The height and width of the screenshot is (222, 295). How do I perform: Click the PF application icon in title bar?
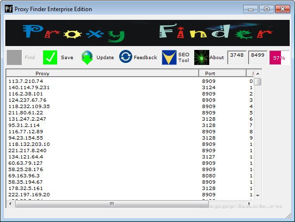(x=9, y=9)
